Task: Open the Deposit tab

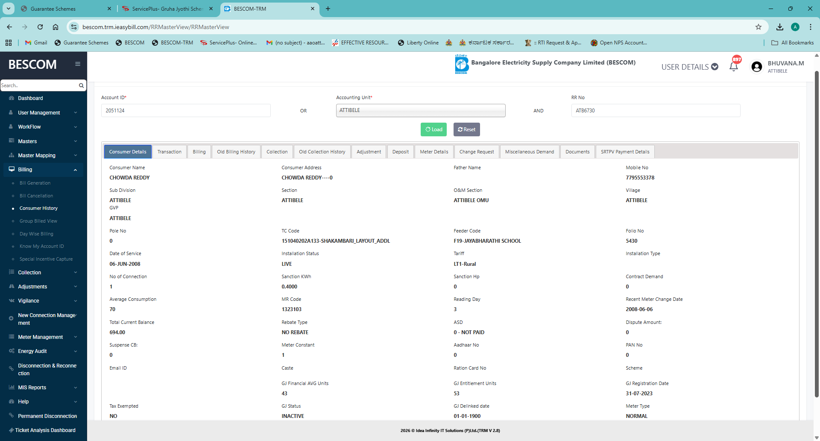Action: tap(401, 152)
